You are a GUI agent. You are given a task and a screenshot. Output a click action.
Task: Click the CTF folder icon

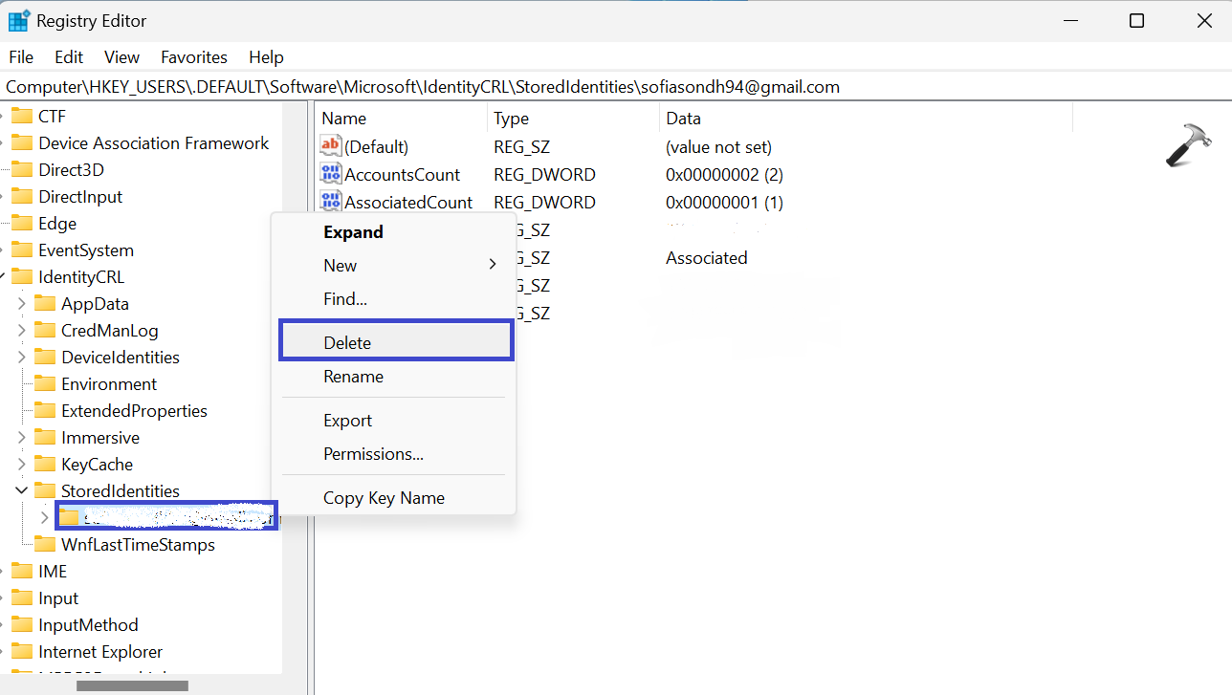(x=22, y=116)
